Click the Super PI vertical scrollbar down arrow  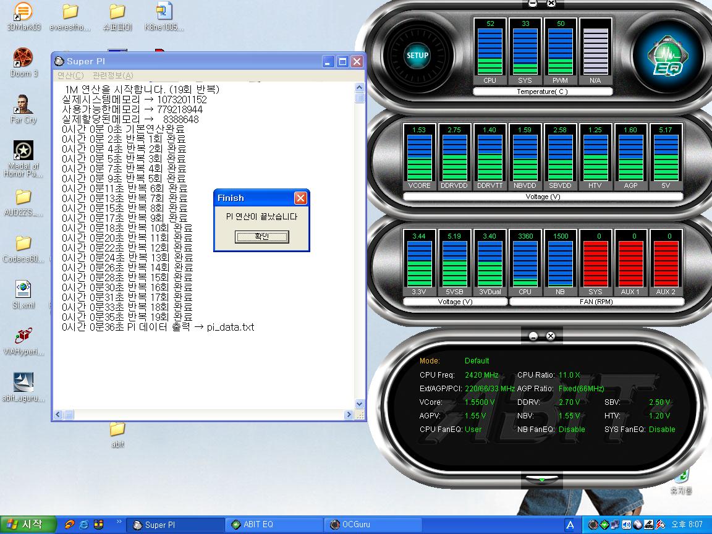(360, 404)
